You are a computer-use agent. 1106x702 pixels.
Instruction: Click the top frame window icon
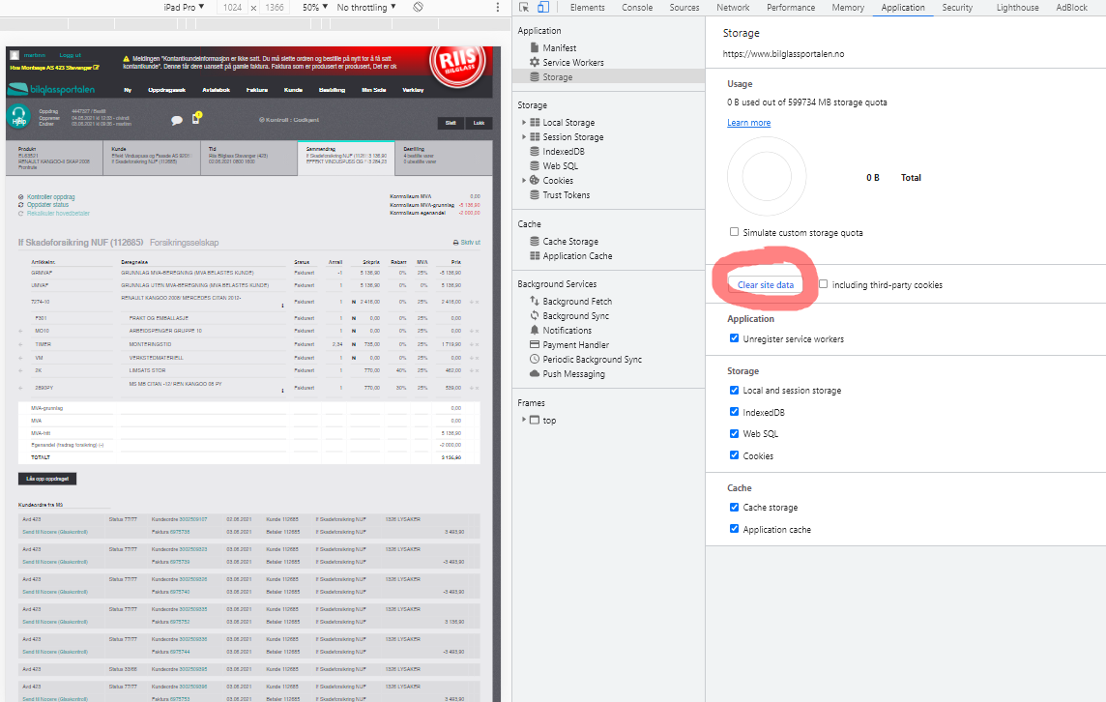(535, 420)
